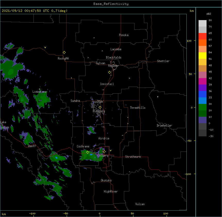Click the Olds label

[x=100, y=102]
